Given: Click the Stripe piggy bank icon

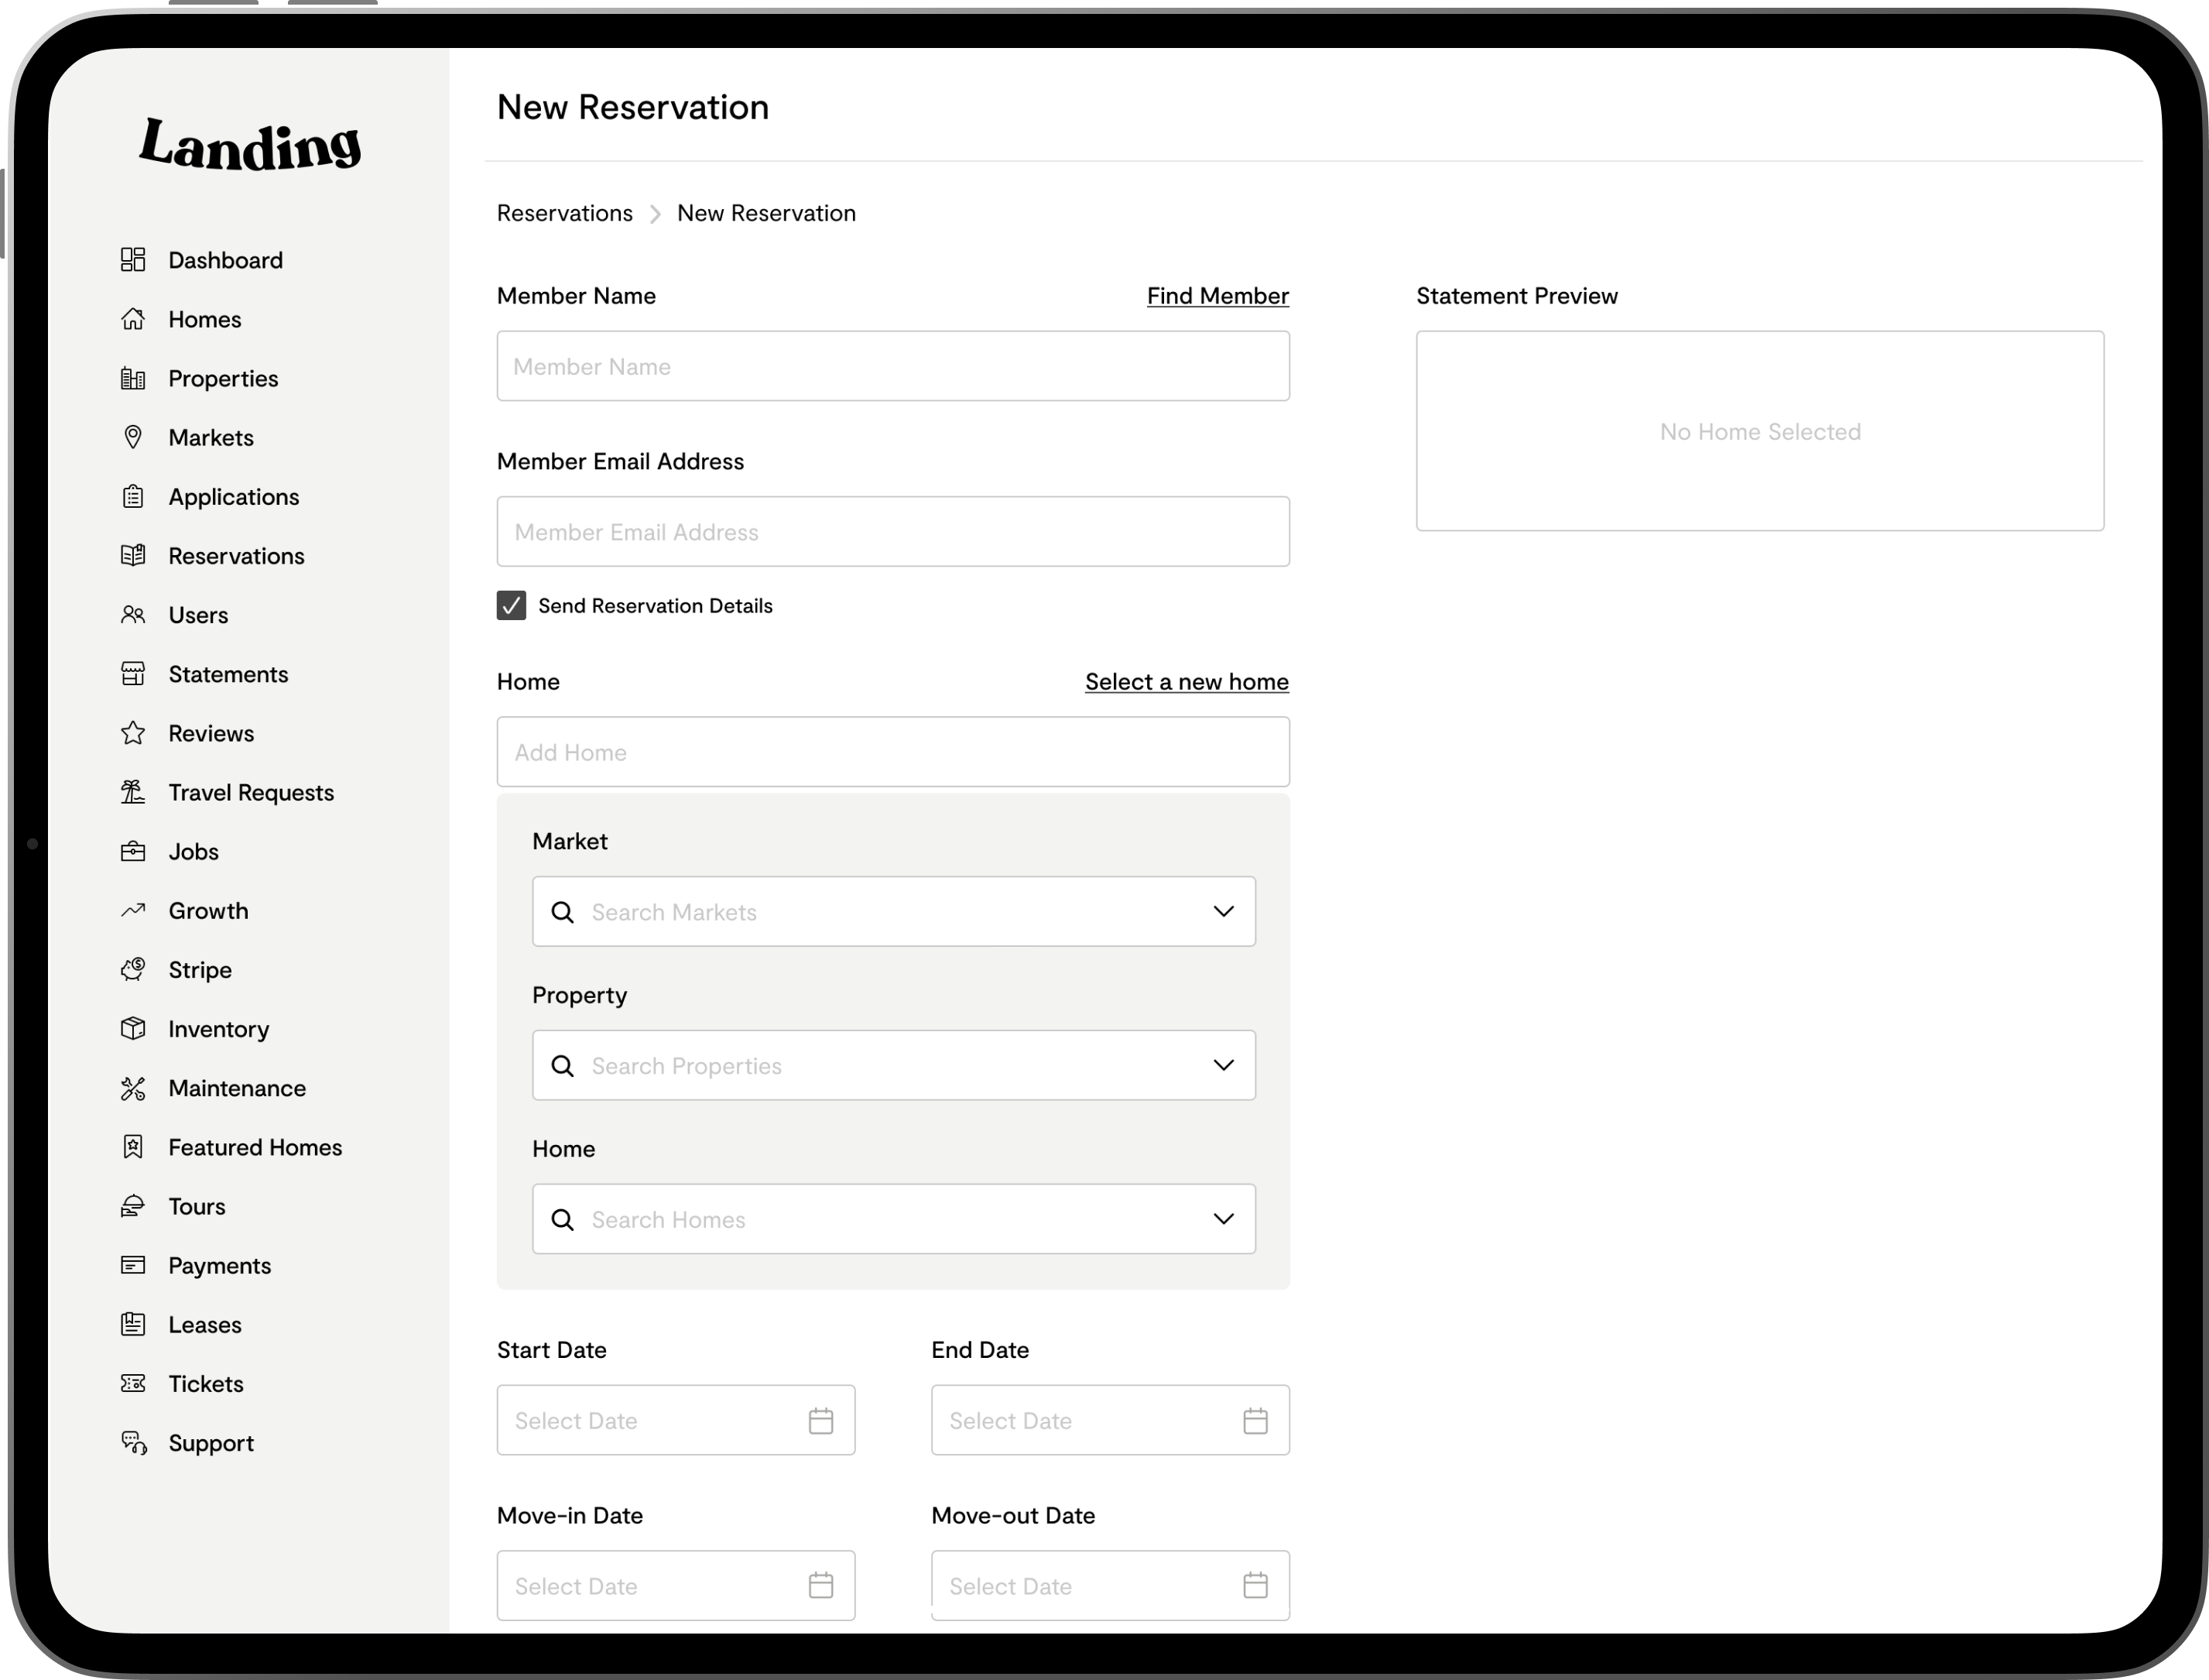Looking at the screenshot, I should point(133,970).
